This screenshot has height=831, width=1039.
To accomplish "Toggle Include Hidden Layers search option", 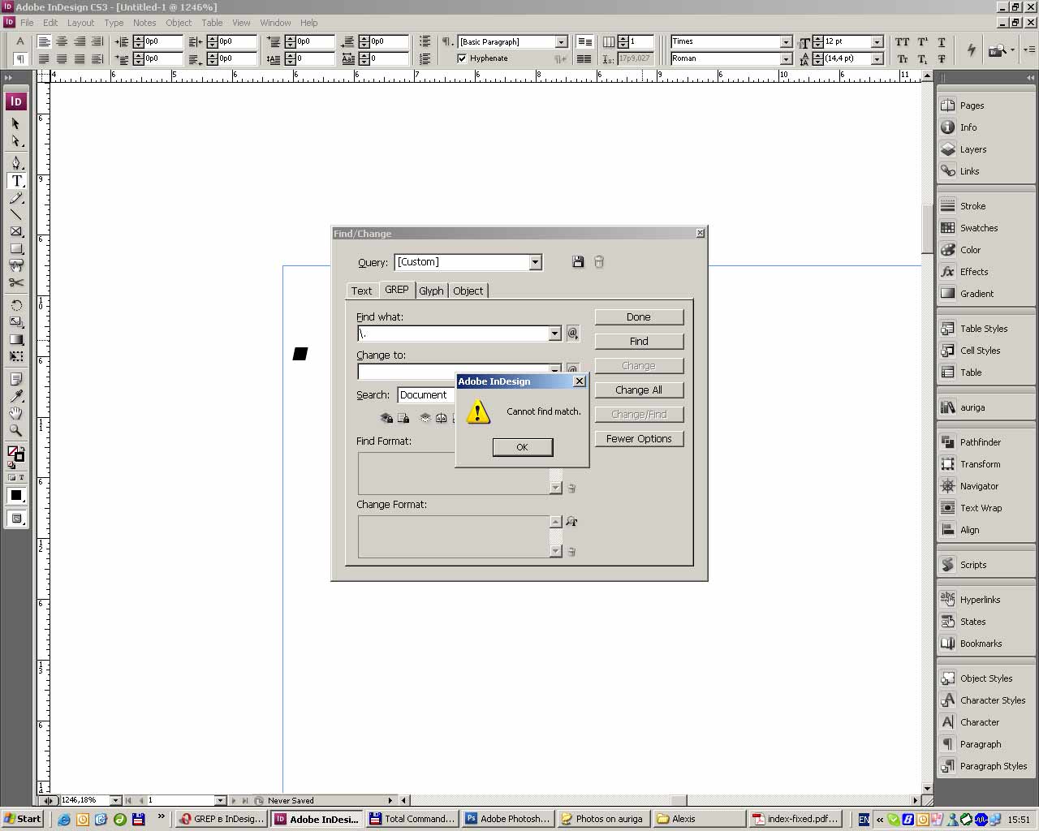I will click(x=425, y=418).
